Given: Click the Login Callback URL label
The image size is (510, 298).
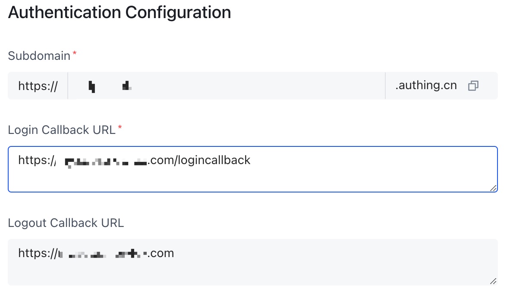Looking at the screenshot, I should click(x=60, y=130).
